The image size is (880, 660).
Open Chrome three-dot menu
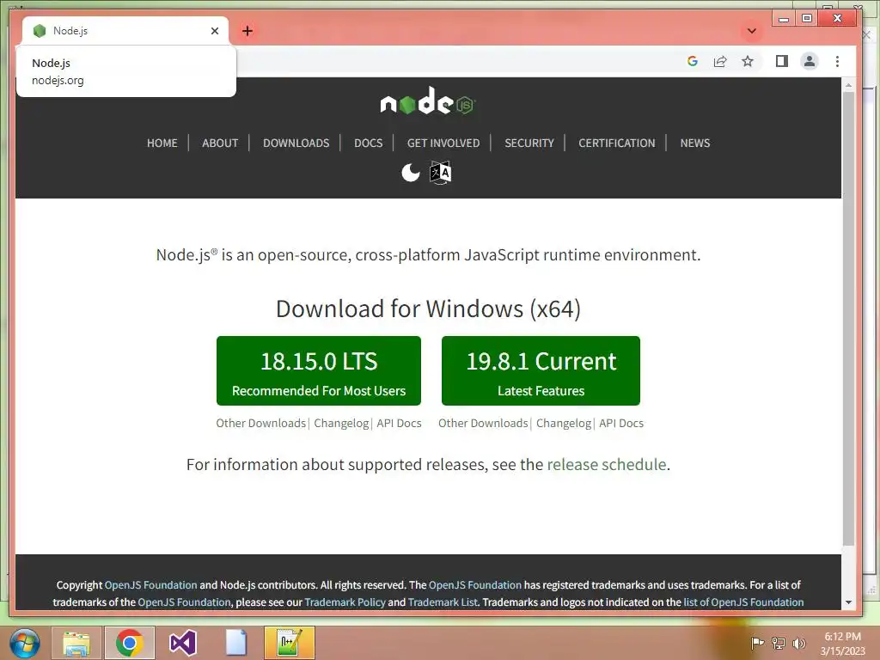click(x=837, y=61)
